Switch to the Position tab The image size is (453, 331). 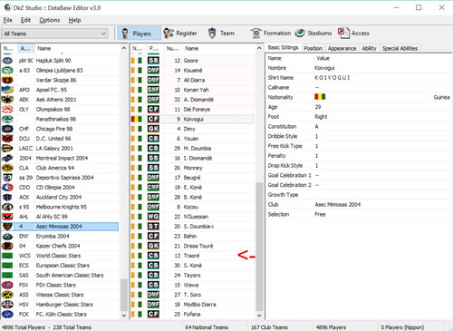tap(313, 48)
